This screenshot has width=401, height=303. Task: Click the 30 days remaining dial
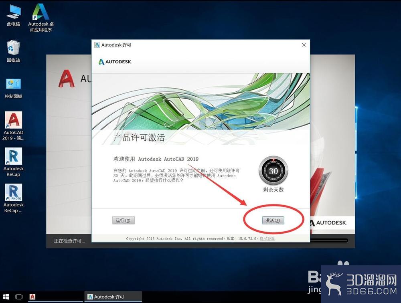point(273,171)
